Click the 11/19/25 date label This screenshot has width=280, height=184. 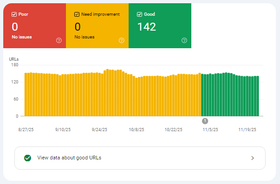tap(247, 130)
